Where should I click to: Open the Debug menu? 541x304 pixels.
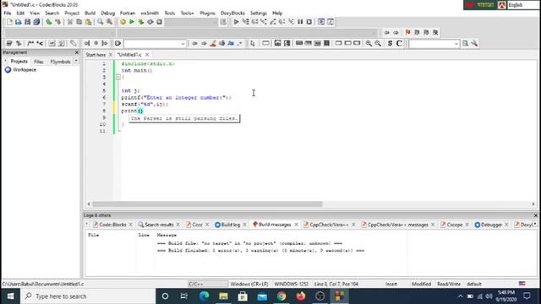click(107, 14)
